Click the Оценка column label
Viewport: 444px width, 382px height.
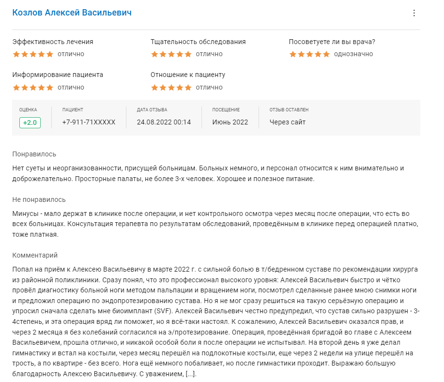[28, 110]
